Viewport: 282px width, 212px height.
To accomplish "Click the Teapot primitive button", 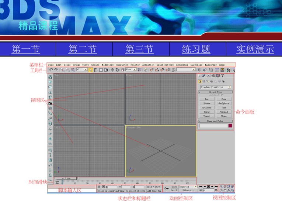I will click(207, 116).
